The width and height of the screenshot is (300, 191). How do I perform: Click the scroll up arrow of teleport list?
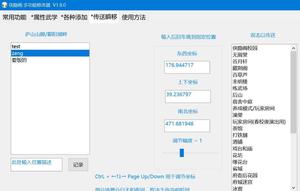coord(293,48)
